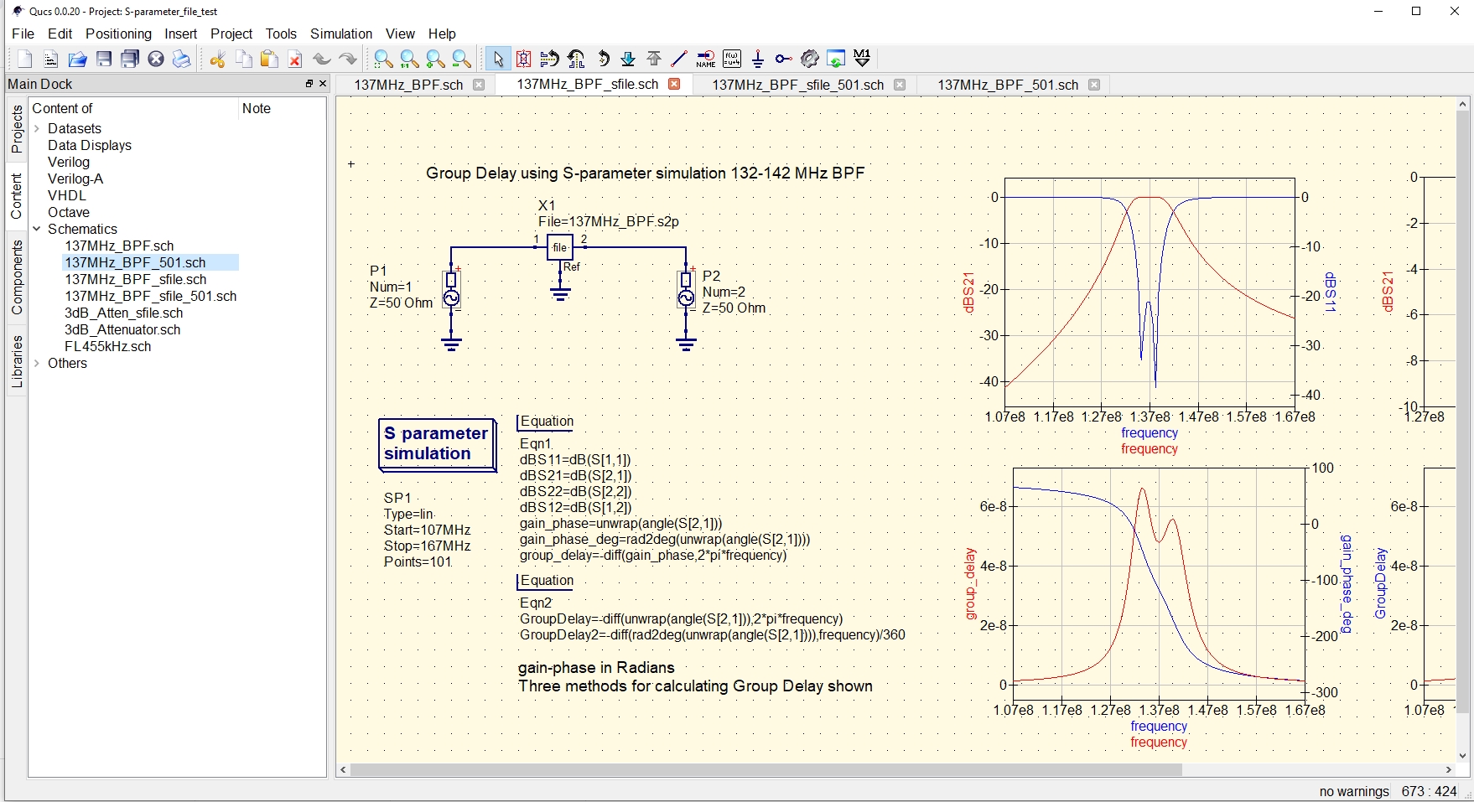This screenshot has height=802, width=1474.
Task: Insert a subcircuit port
Action: pyautogui.click(x=782, y=59)
